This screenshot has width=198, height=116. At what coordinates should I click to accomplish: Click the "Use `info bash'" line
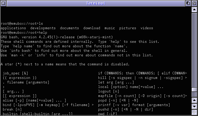click(x=64, y=51)
